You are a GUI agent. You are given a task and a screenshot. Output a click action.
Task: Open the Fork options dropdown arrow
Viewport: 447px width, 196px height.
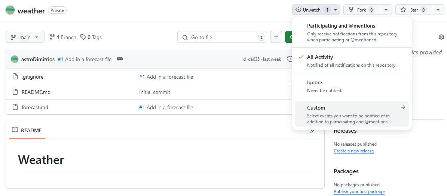tap(386, 10)
